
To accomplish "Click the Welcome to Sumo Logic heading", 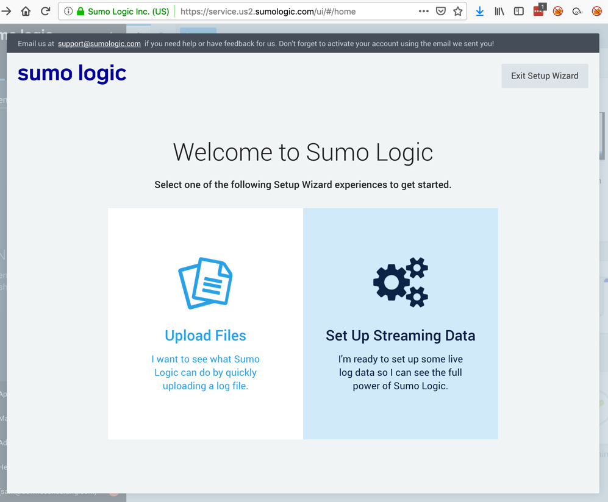I will 303,153.
